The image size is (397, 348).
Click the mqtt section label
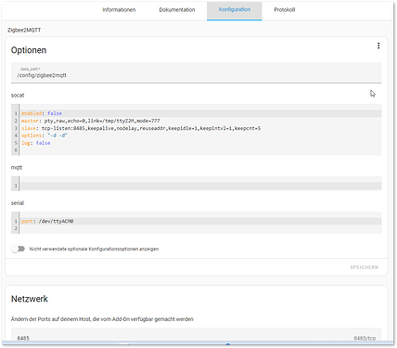(17, 168)
